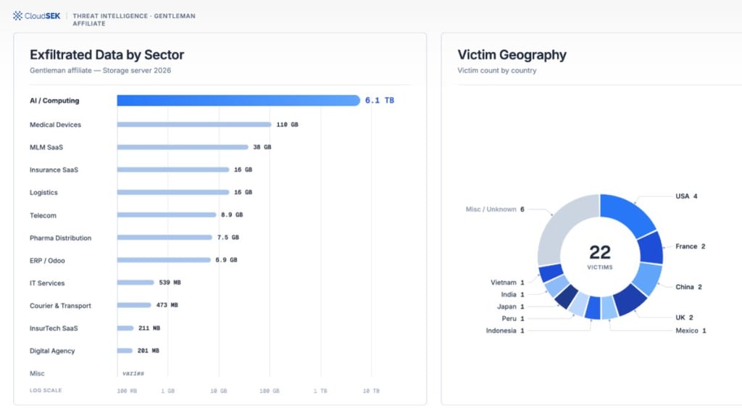
Task: Click the 'USA 4' legend label
Action: (x=686, y=196)
